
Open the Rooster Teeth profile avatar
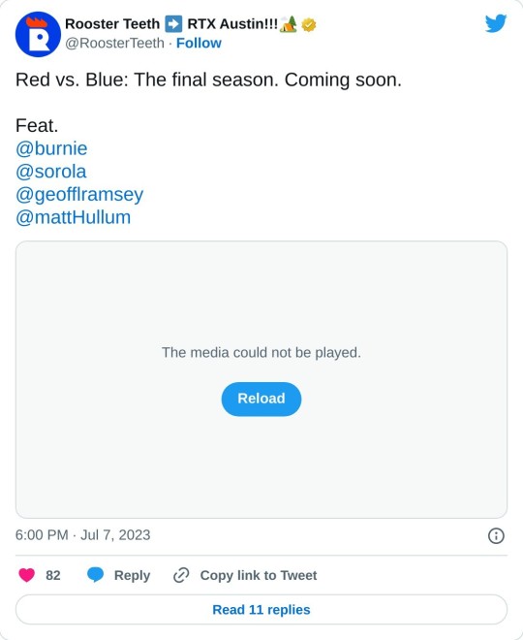point(38,34)
